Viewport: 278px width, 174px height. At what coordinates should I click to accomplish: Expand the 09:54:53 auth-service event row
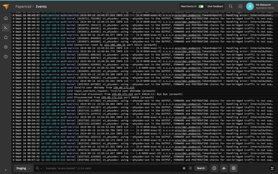(14, 127)
